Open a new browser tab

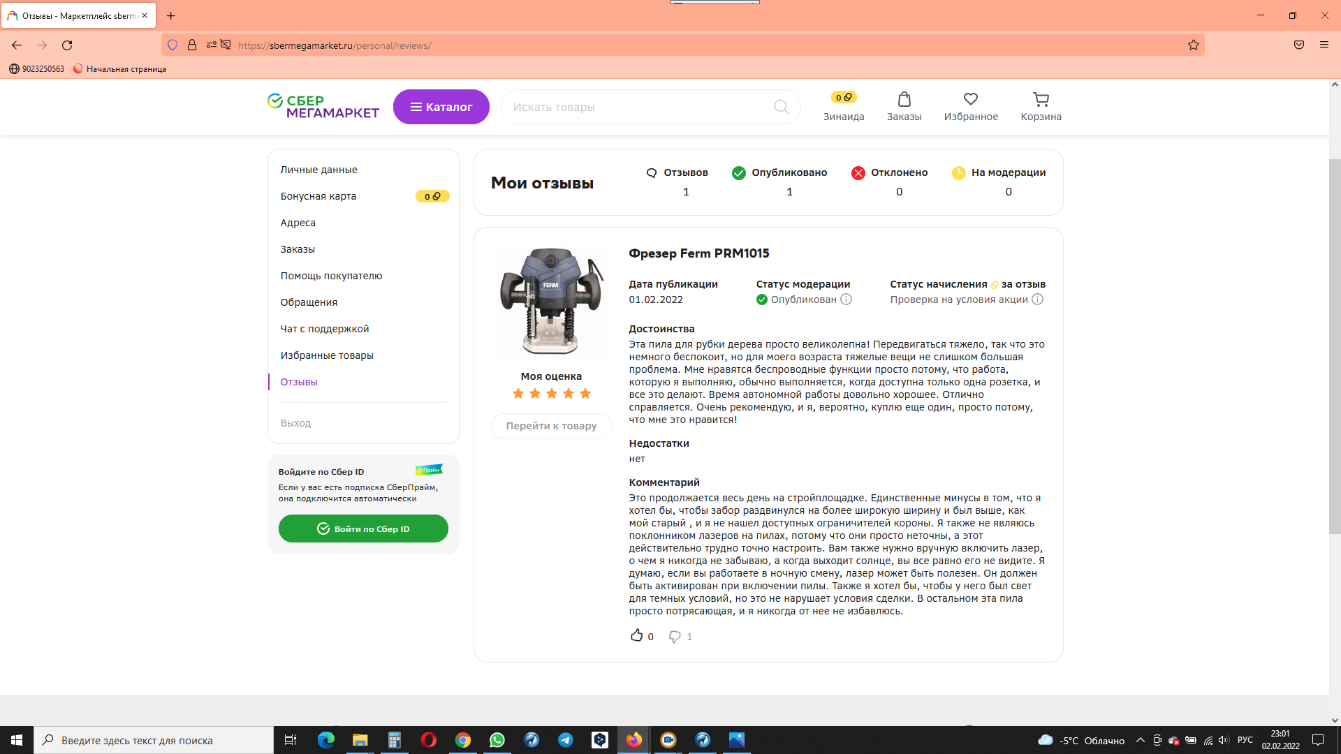click(x=171, y=15)
